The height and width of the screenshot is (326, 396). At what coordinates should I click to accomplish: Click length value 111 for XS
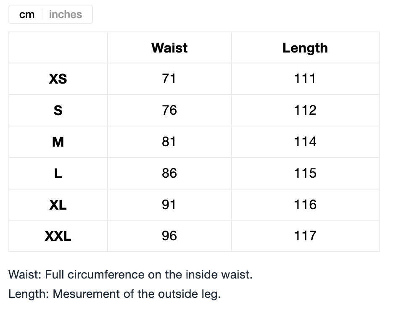(x=305, y=79)
